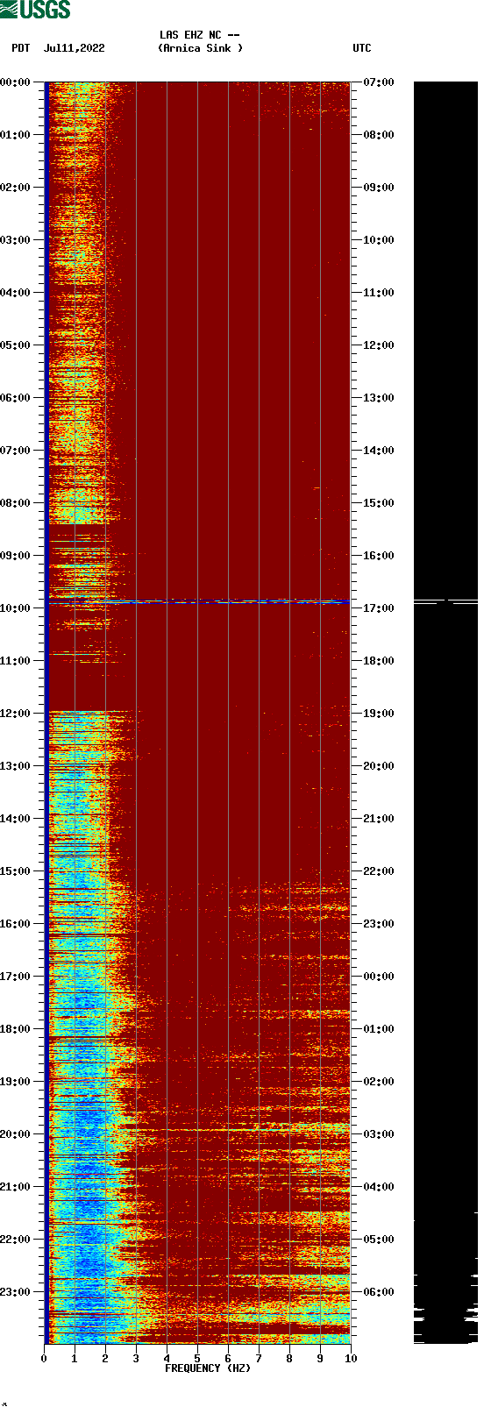Click the 'UTC' timezone label
Screen dimensions: 484x1414
(362, 48)
